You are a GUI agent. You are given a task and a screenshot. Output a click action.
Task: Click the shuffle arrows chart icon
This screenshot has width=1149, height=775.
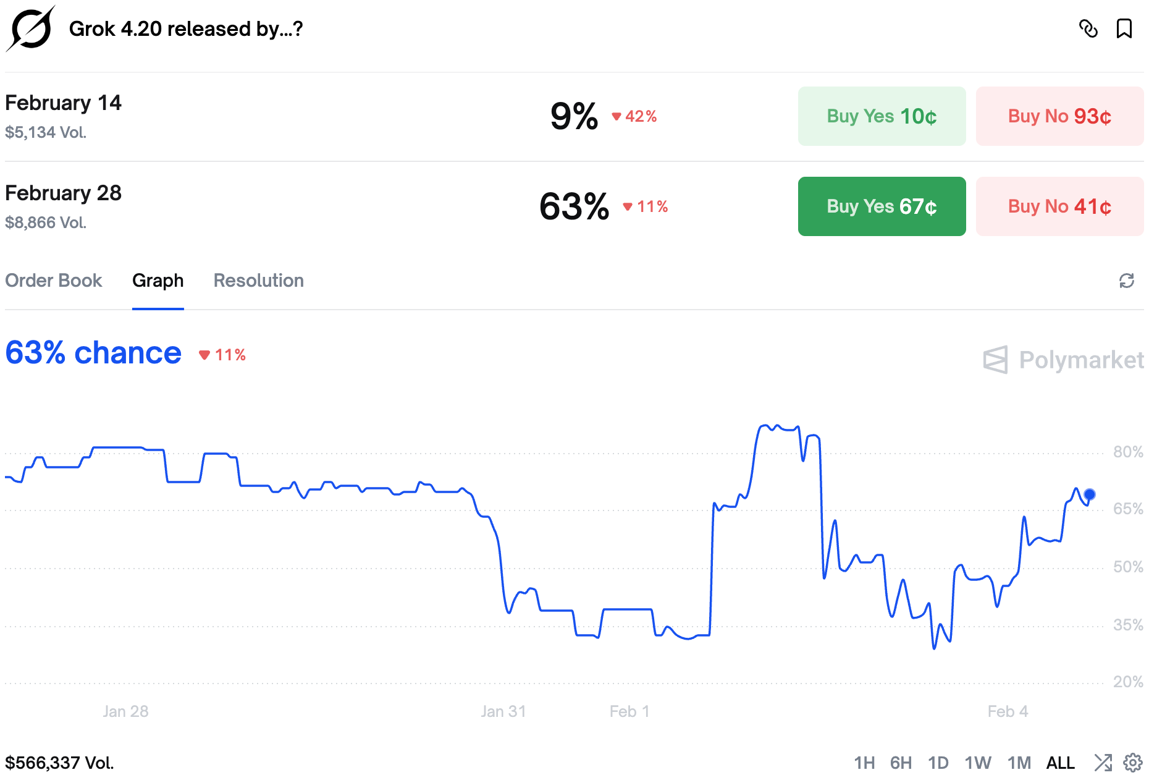pyautogui.click(x=1103, y=763)
